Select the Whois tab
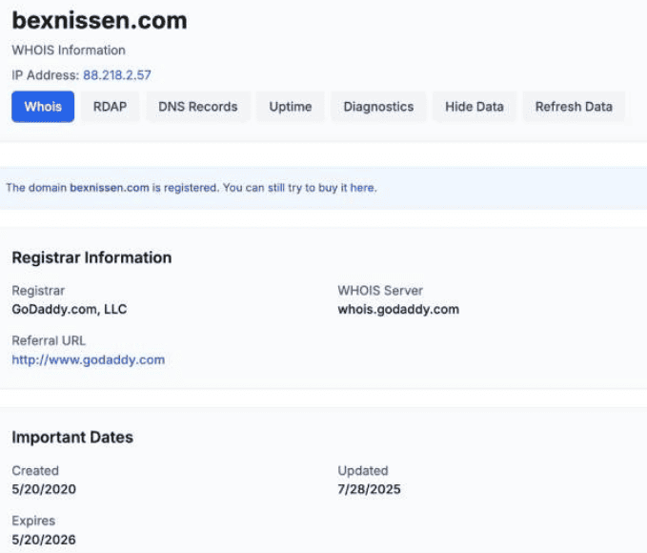Screen dimensions: 647x553 pos(43,107)
